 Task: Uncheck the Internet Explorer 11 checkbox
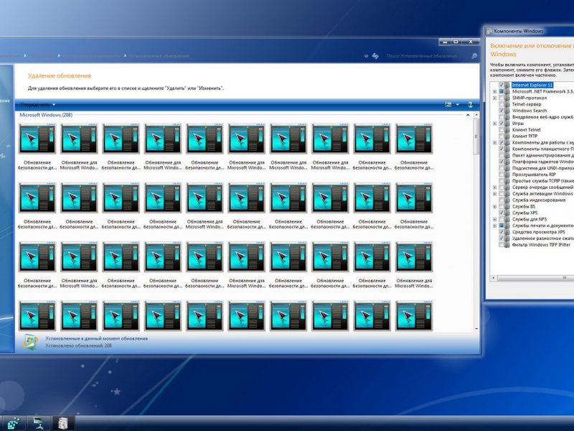(x=501, y=85)
